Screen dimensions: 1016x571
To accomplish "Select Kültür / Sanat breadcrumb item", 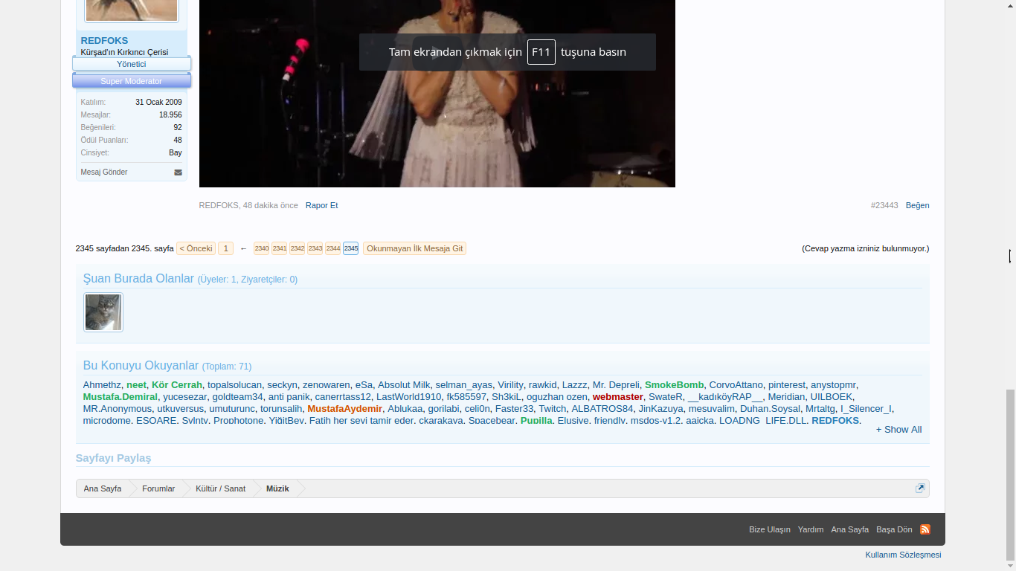I will coord(220,488).
